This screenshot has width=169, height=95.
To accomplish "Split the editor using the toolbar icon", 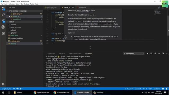I will (163, 8).
